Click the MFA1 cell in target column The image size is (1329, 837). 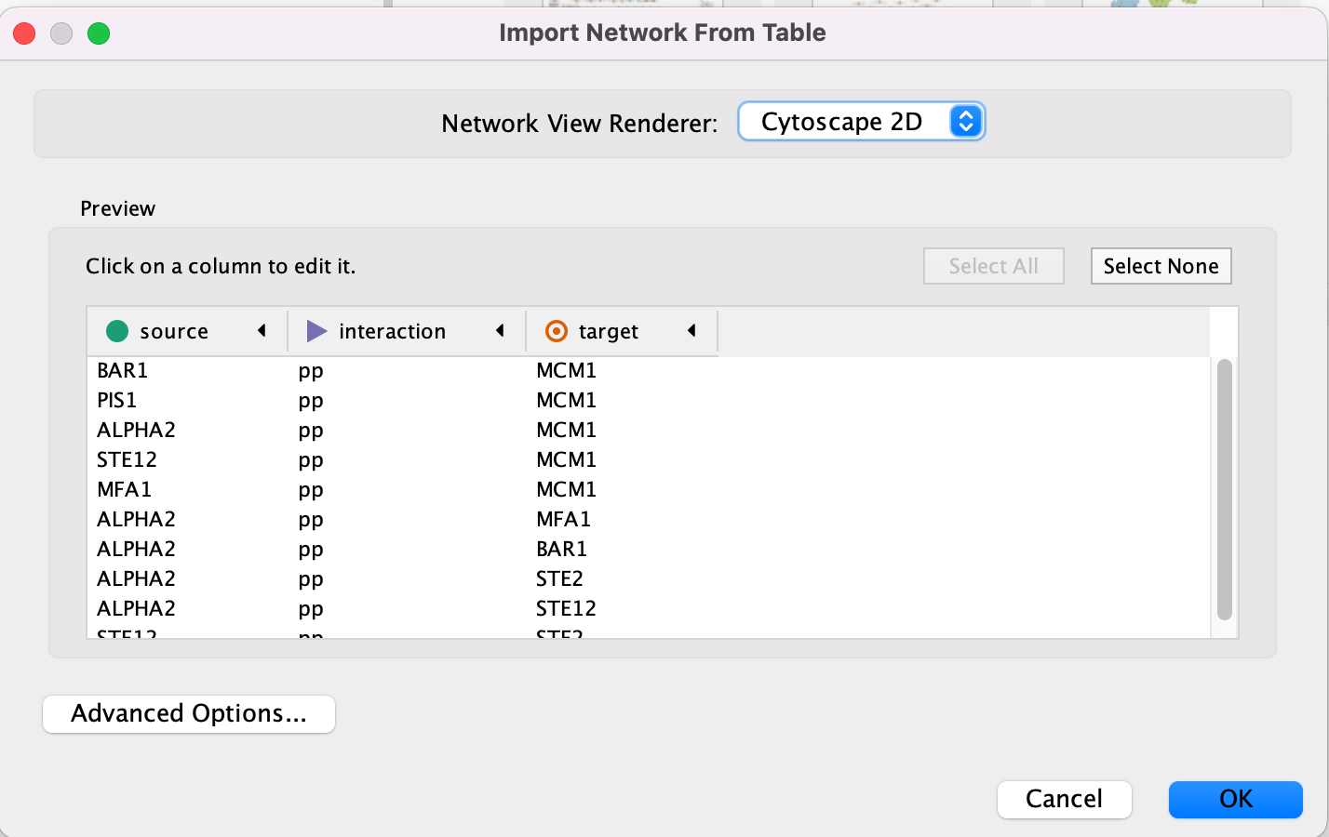[x=563, y=519]
